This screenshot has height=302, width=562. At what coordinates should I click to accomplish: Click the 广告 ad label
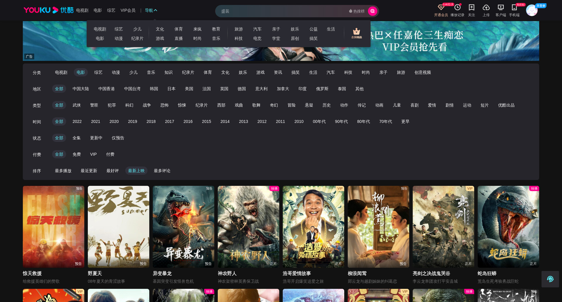coord(29,56)
